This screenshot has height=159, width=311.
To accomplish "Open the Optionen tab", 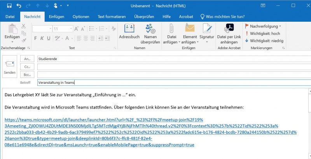I will click(81, 17).
